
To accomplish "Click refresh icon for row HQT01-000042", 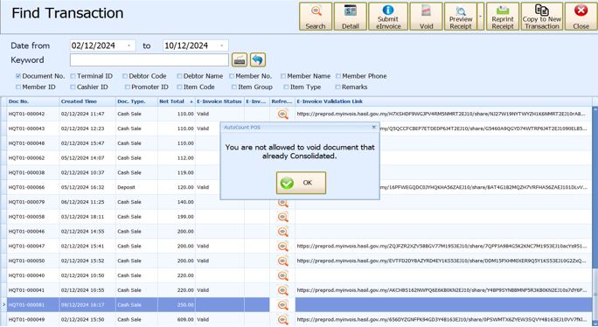I will 282,114.
